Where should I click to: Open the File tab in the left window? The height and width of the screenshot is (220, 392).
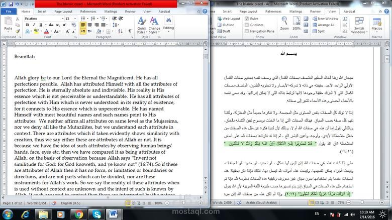click(x=9, y=11)
